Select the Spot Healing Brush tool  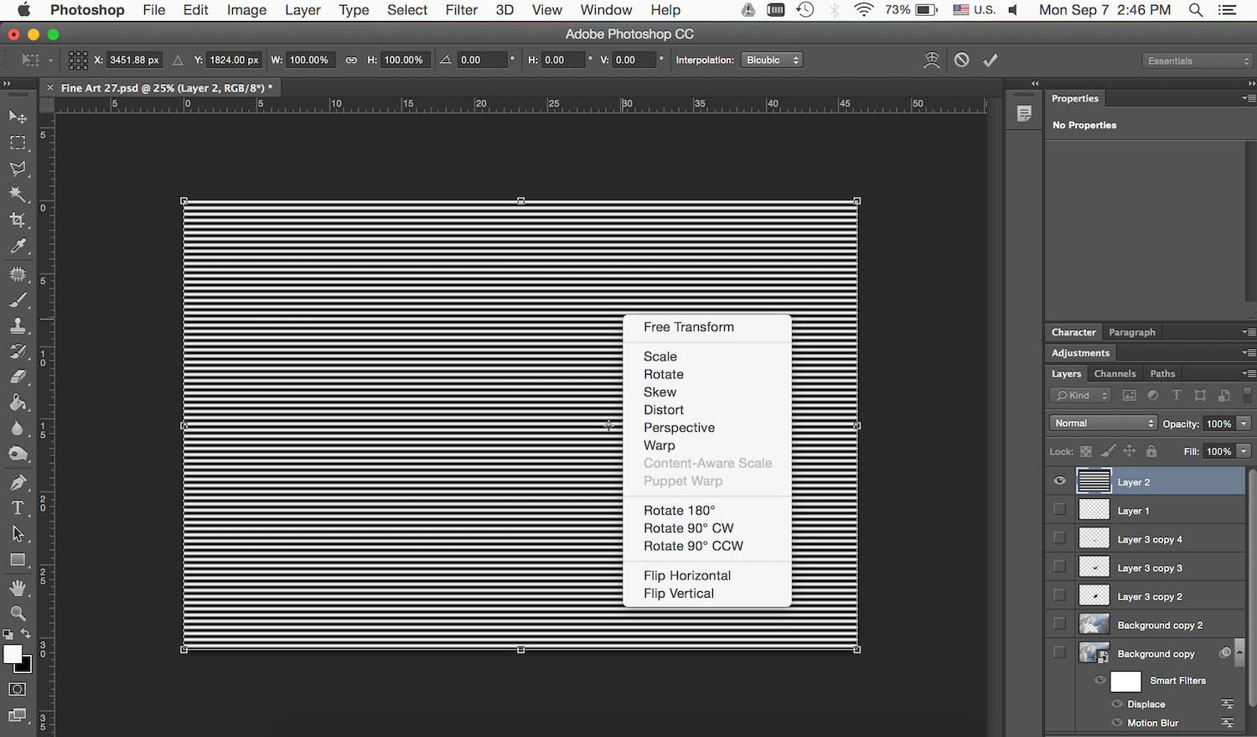click(18, 274)
